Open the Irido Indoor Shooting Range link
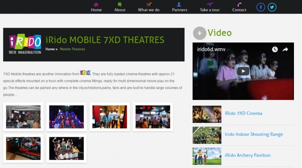Viewport: 302px width, 168px height. point(254,134)
